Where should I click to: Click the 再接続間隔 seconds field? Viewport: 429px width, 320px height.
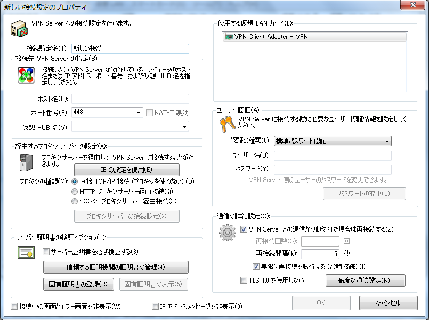pos(320,254)
